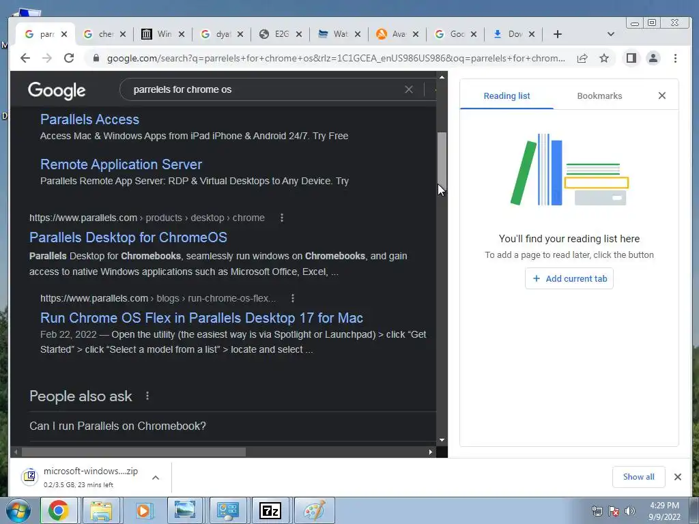This screenshot has height=524, width=699.
Task: Expand the tab search chevron
Action: (x=611, y=34)
